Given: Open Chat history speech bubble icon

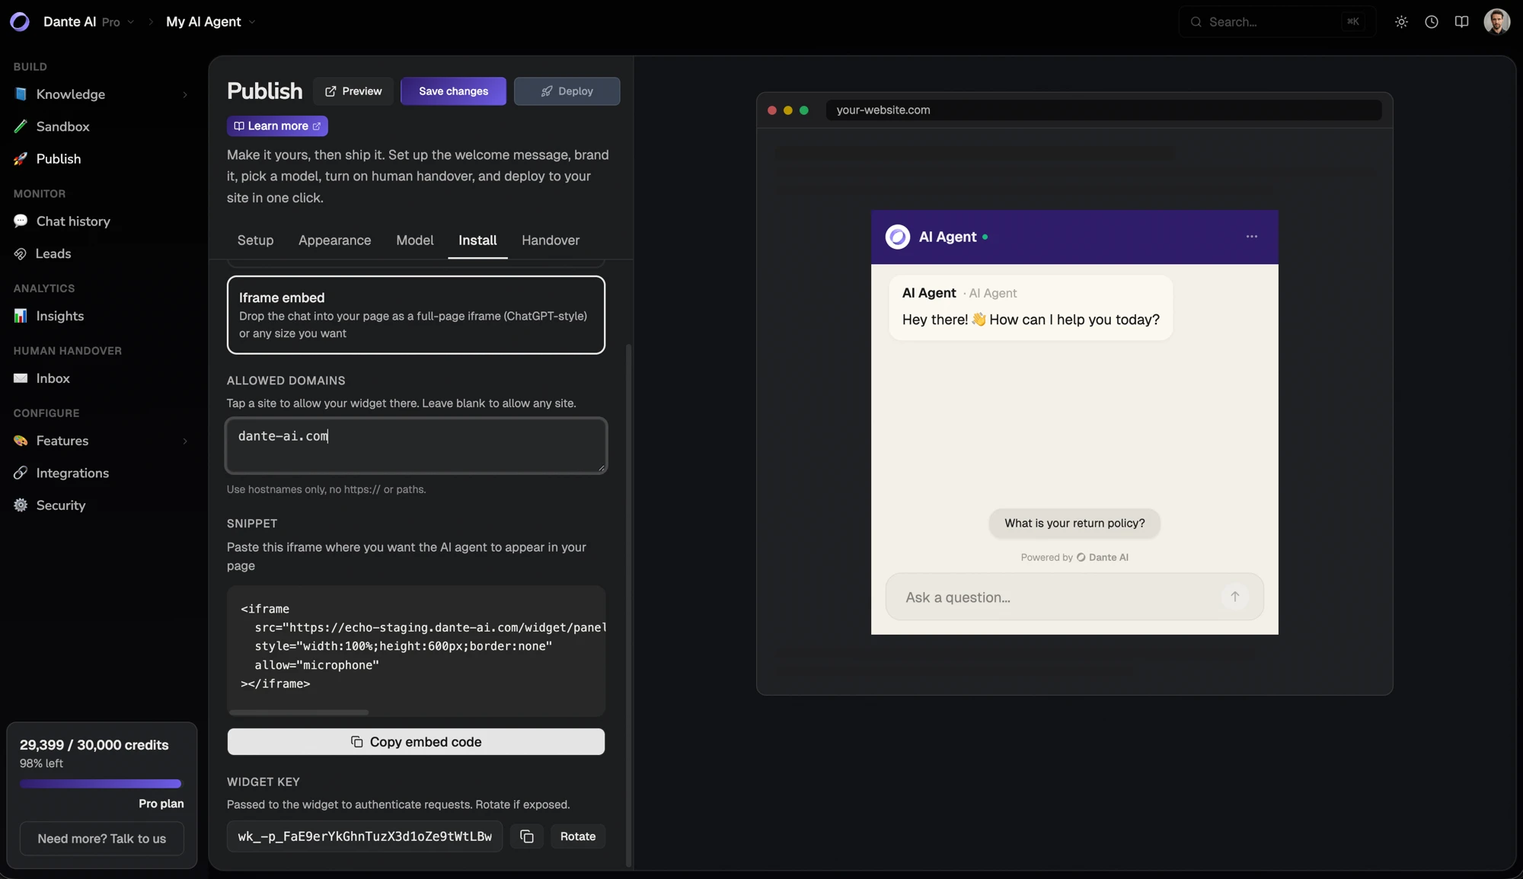Looking at the screenshot, I should point(21,221).
